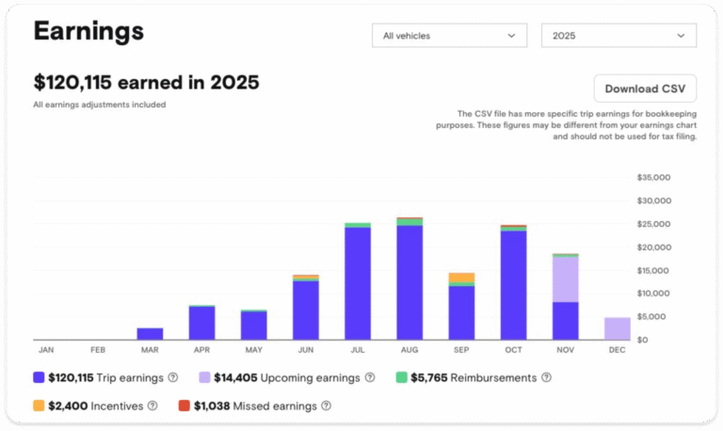The width and height of the screenshot is (723, 431).
Task: Click the March earnings bar
Action: click(150, 333)
